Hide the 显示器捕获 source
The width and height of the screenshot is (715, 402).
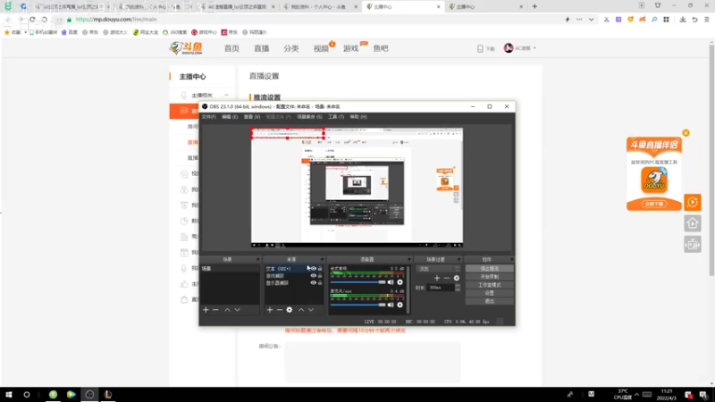pyautogui.click(x=314, y=283)
